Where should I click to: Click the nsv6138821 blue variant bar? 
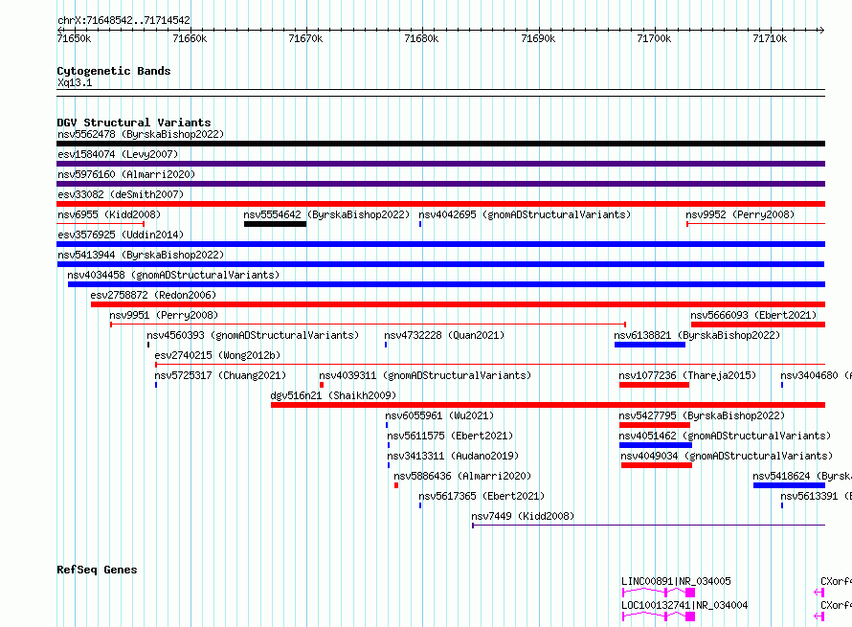pyautogui.click(x=650, y=345)
